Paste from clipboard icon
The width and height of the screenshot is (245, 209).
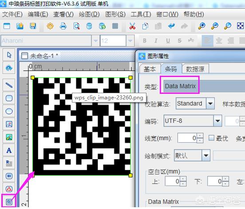pos(158,26)
